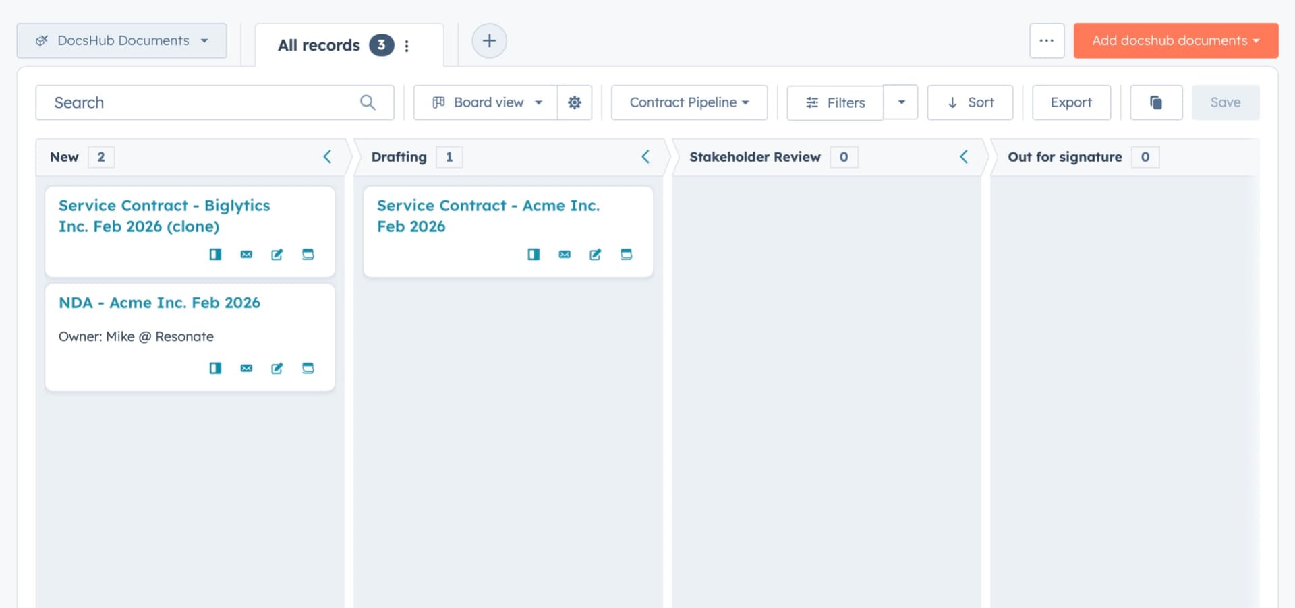This screenshot has width=1295, height=608.
Task: Open the Sort options
Action: (970, 102)
